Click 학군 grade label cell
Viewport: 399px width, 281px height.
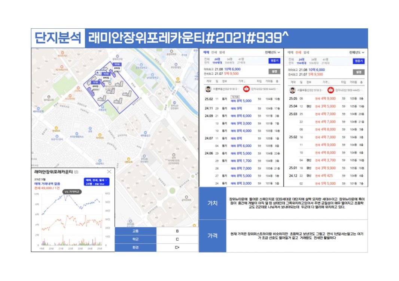(x=135, y=239)
